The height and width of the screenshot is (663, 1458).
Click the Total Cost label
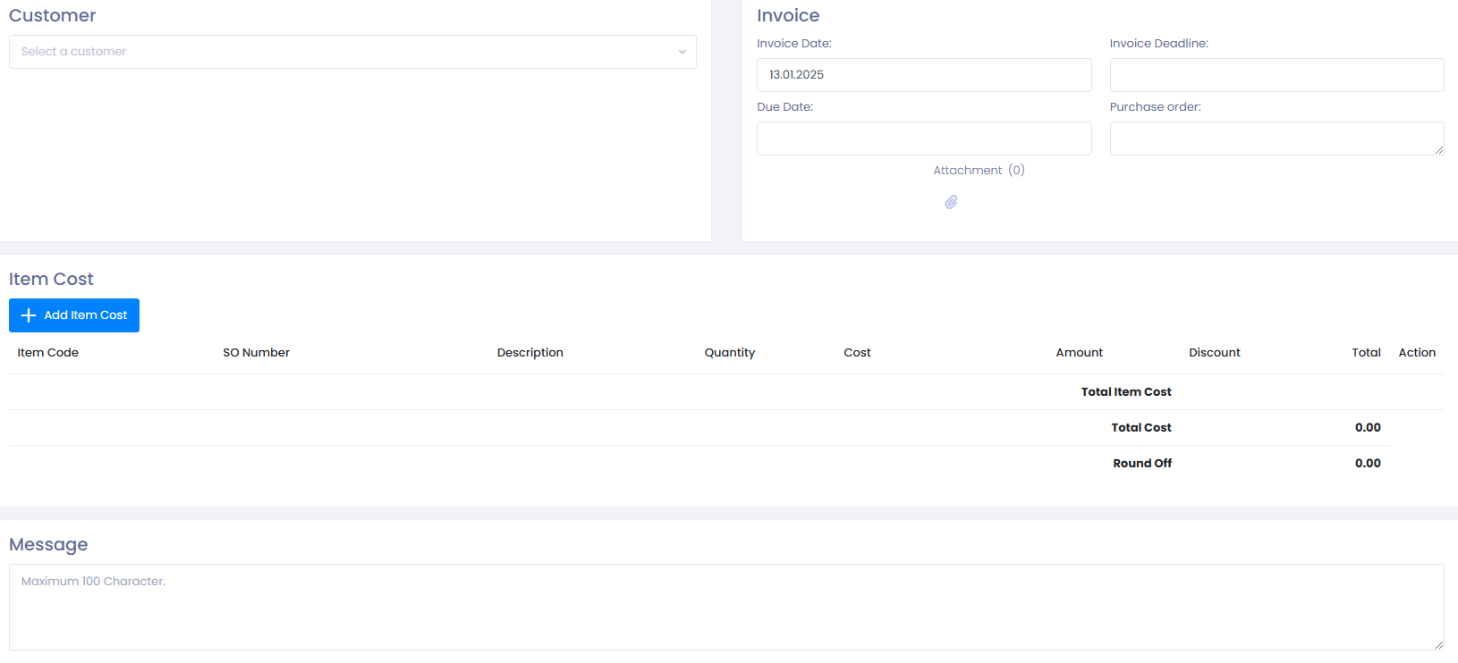1141,428
